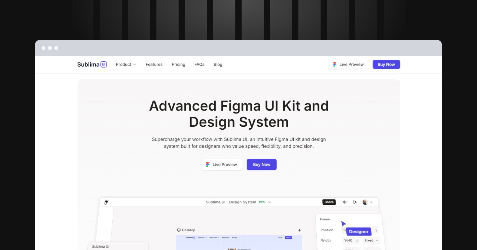Viewport: 477px width, 250px height.
Task: Click the Figma icon in the navbar Live Preview button
Action: [335, 64]
